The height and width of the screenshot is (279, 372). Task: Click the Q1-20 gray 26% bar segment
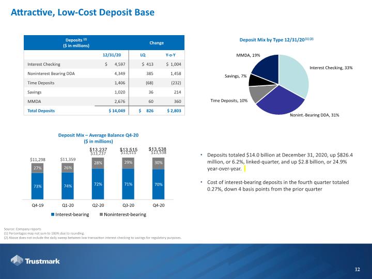pyautogui.click(x=68, y=167)
